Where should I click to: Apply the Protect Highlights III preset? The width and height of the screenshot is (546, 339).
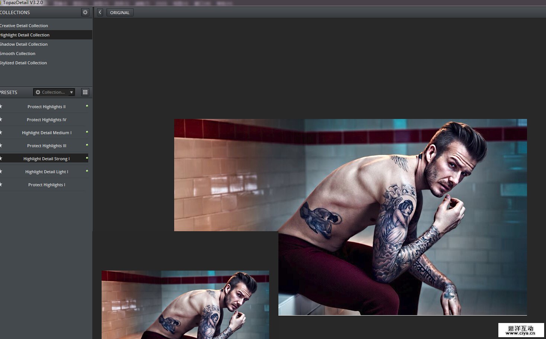47,146
